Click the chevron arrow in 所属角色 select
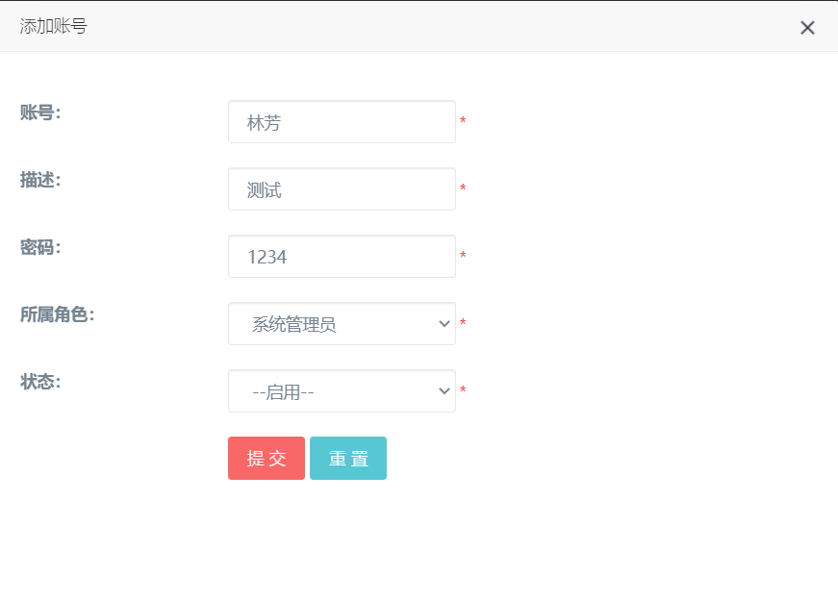838x601 pixels. pos(444,324)
